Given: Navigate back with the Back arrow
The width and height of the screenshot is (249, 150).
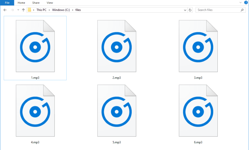Looking at the screenshot, I should pos(4,10).
